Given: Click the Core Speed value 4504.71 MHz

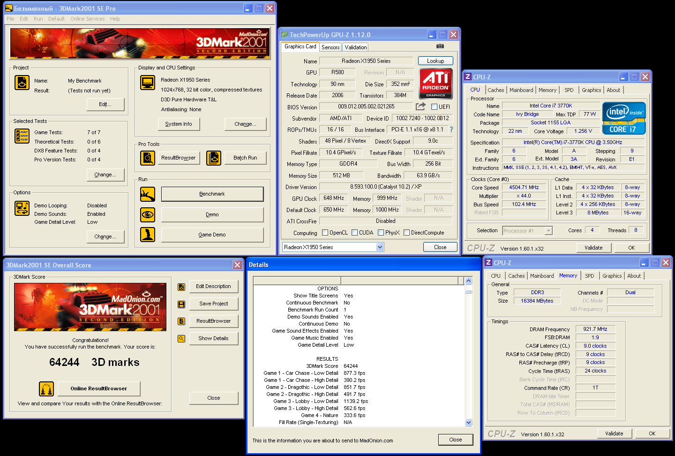Looking at the screenshot, I should point(524,188).
